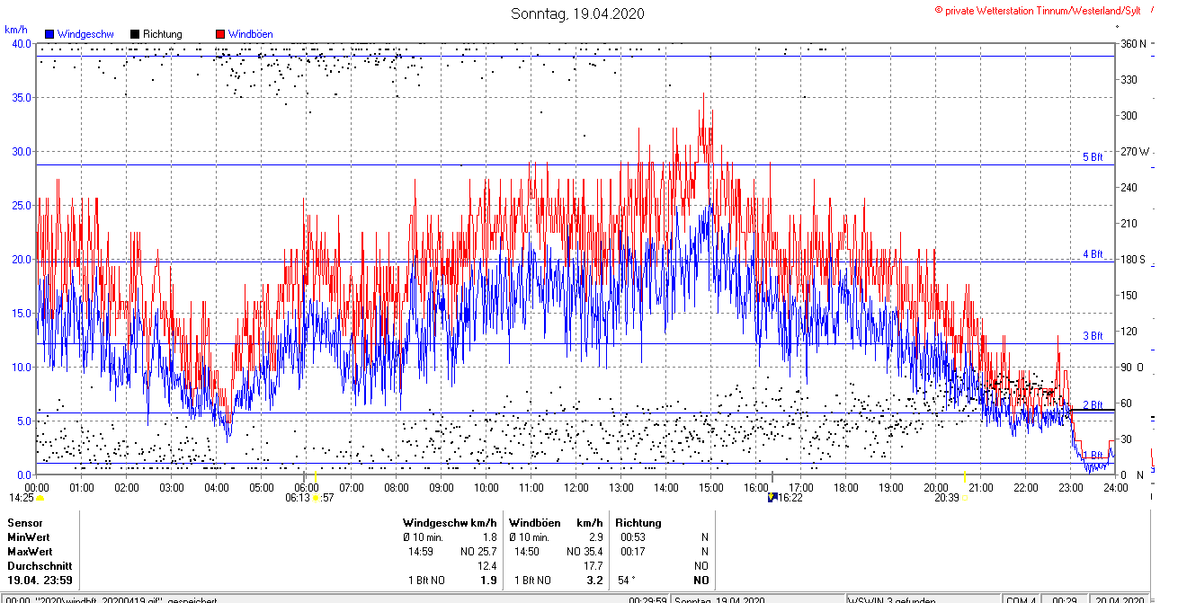Viewport: 1178px width, 603px height.
Task: Click the NO 25.7 maximum wind value
Action: 478,551
